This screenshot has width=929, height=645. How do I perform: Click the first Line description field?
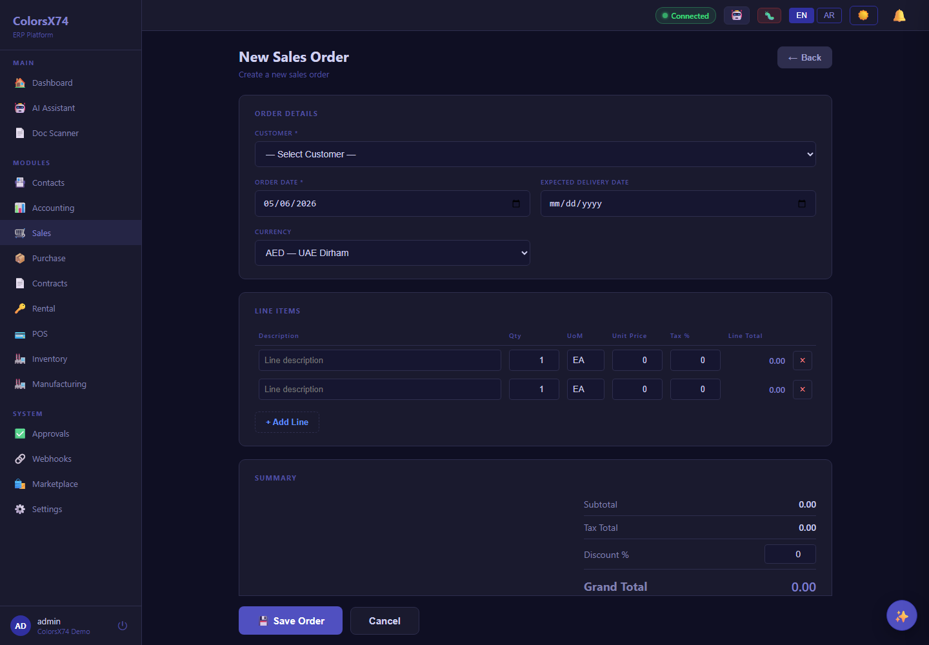pos(380,360)
